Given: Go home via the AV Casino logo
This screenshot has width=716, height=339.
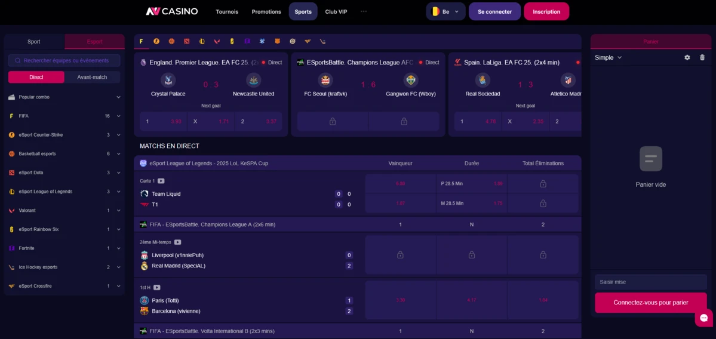Looking at the screenshot, I should [172, 11].
